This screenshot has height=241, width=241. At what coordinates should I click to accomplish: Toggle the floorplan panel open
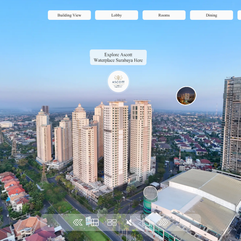(95, 222)
